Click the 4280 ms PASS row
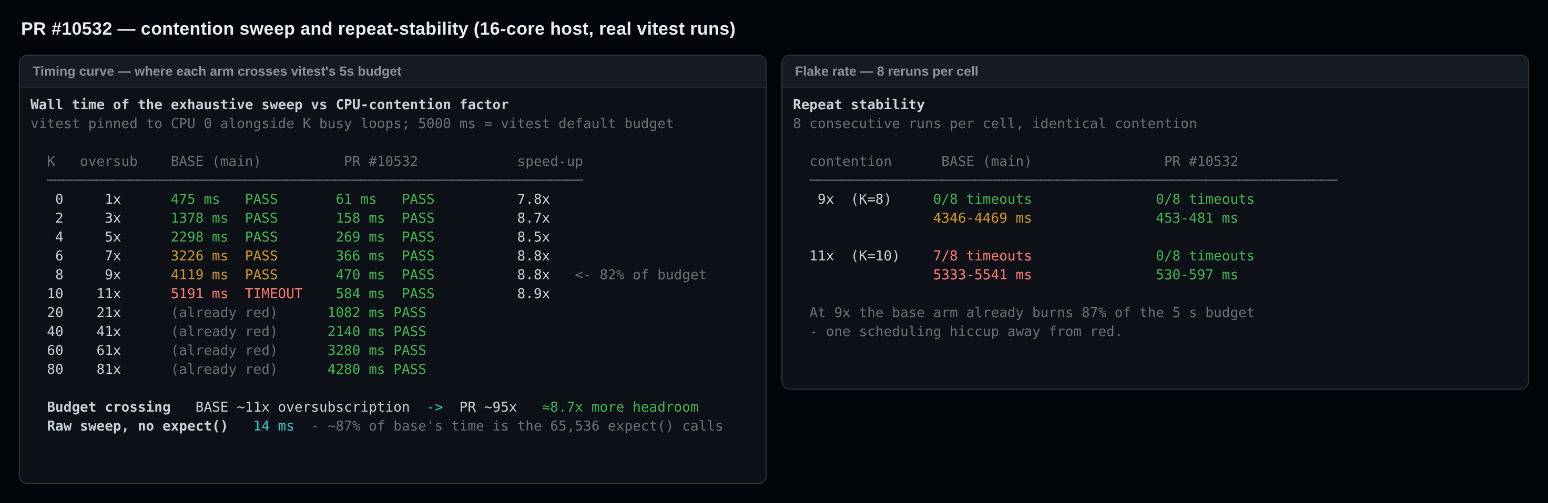Screen dimensions: 1548x503 click(x=376, y=369)
